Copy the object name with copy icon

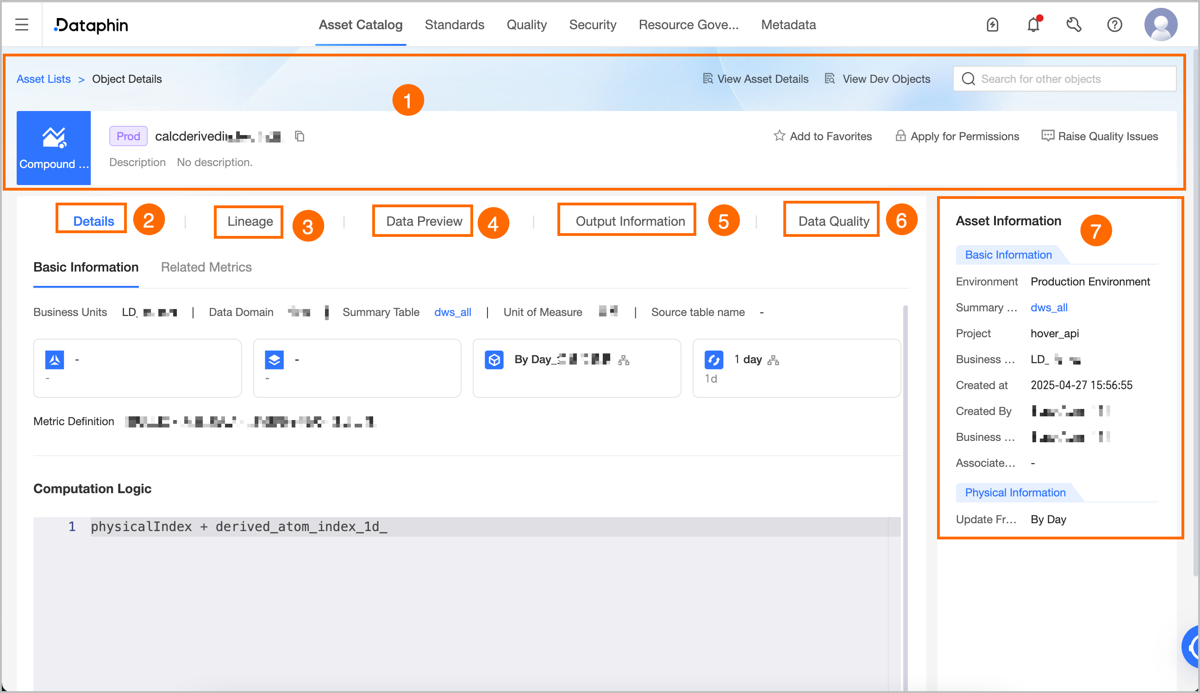click(x=300, y=136)
